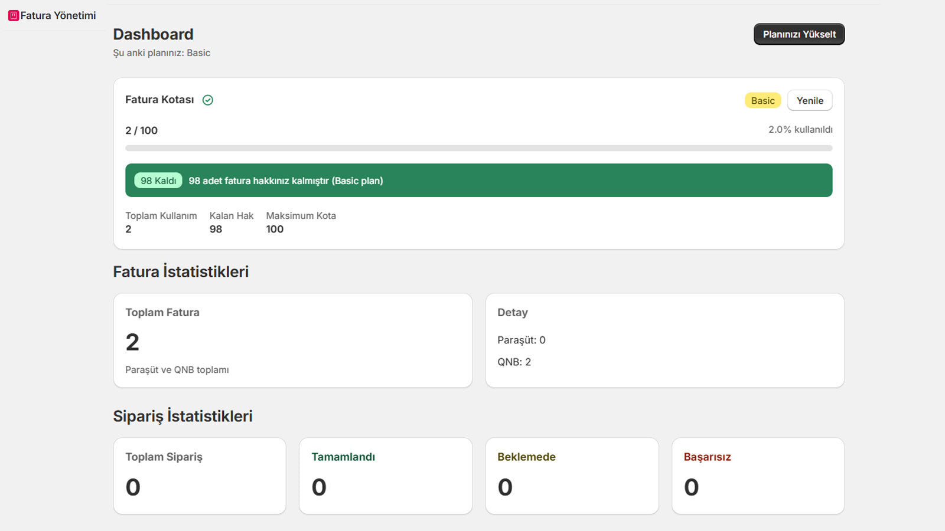The width and height of the screenshot is (945, 531).
Task: Click the green checkmark icon beside Fatura Kotası
Action: point(208,100)
